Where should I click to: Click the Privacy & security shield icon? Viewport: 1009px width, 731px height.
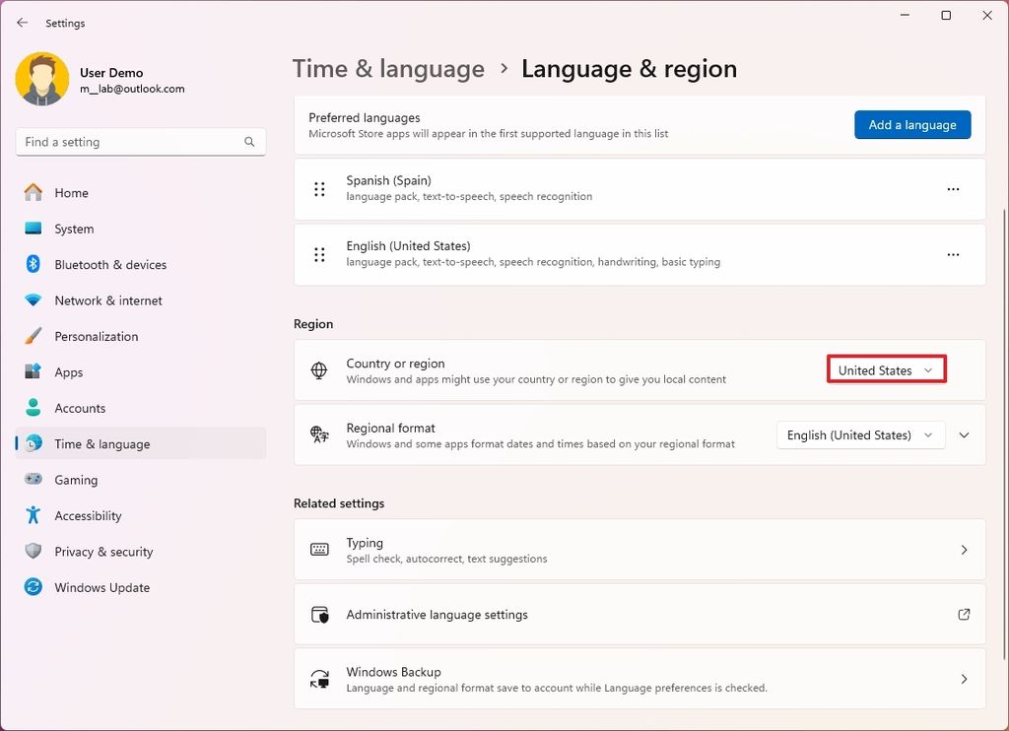pyautogui.click(x=31, y=552)
